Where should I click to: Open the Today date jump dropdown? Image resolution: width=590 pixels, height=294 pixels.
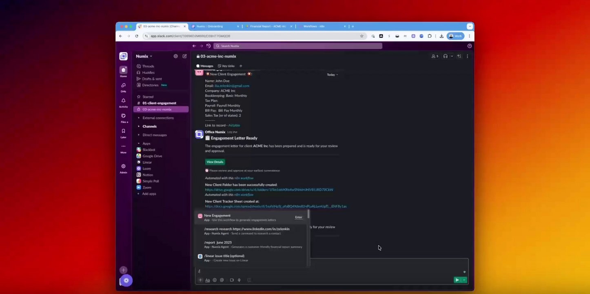pyautogui.click(x=333, y=75)
